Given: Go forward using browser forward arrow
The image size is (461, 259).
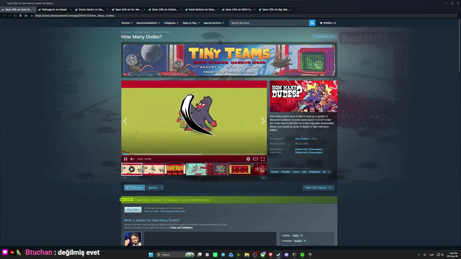Looking at the screenshot, I should click(x=9, y=15).
